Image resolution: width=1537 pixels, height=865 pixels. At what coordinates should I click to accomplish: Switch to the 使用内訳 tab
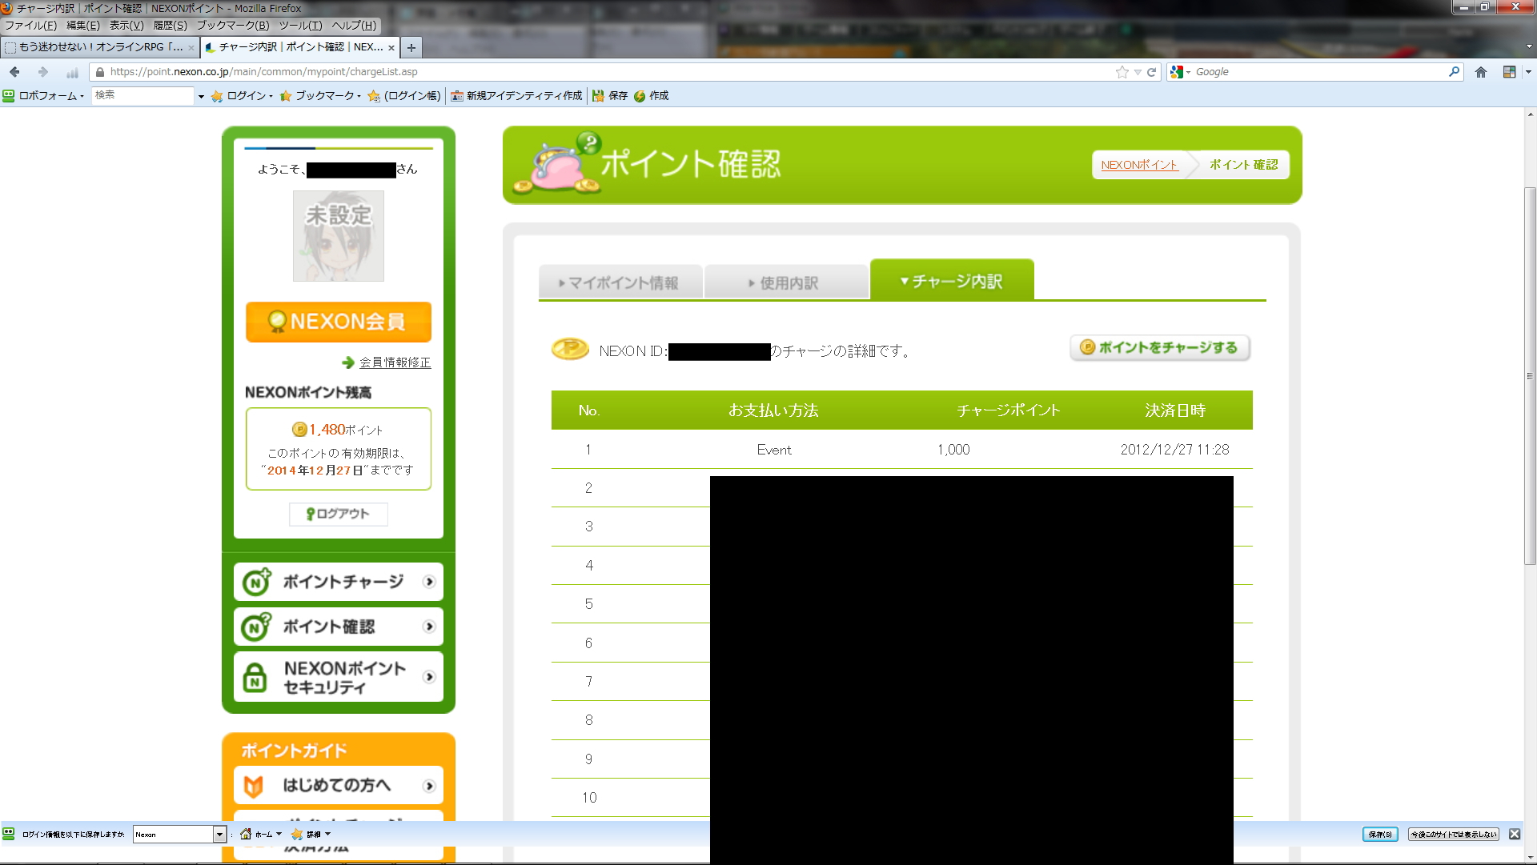click(x=786, y=282)
